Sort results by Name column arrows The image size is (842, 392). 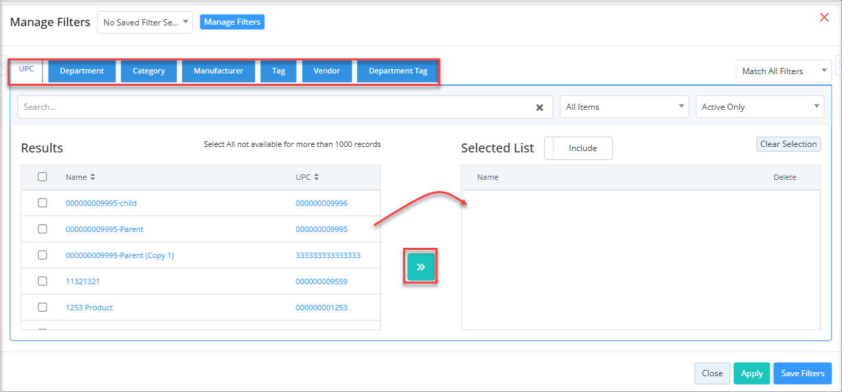(x=93, y=177)
